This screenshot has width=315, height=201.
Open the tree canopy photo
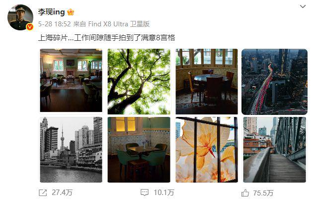tap(139, 82)
